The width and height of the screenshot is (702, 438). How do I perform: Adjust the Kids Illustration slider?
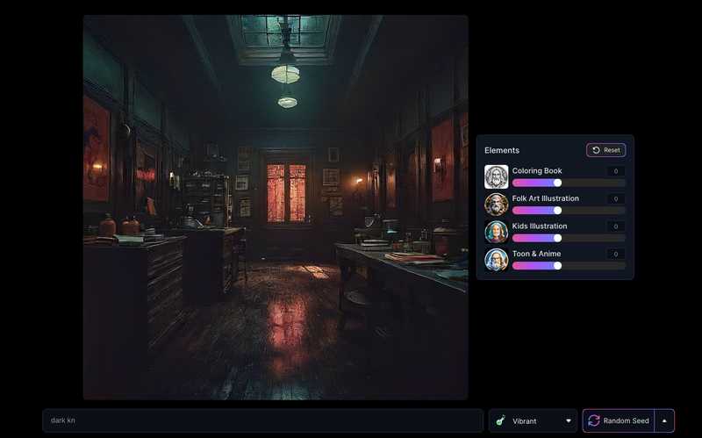click(569, 238)
